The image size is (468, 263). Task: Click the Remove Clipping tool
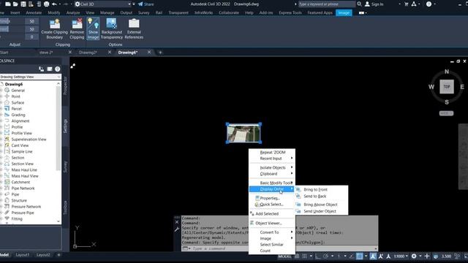pos(77,29)
